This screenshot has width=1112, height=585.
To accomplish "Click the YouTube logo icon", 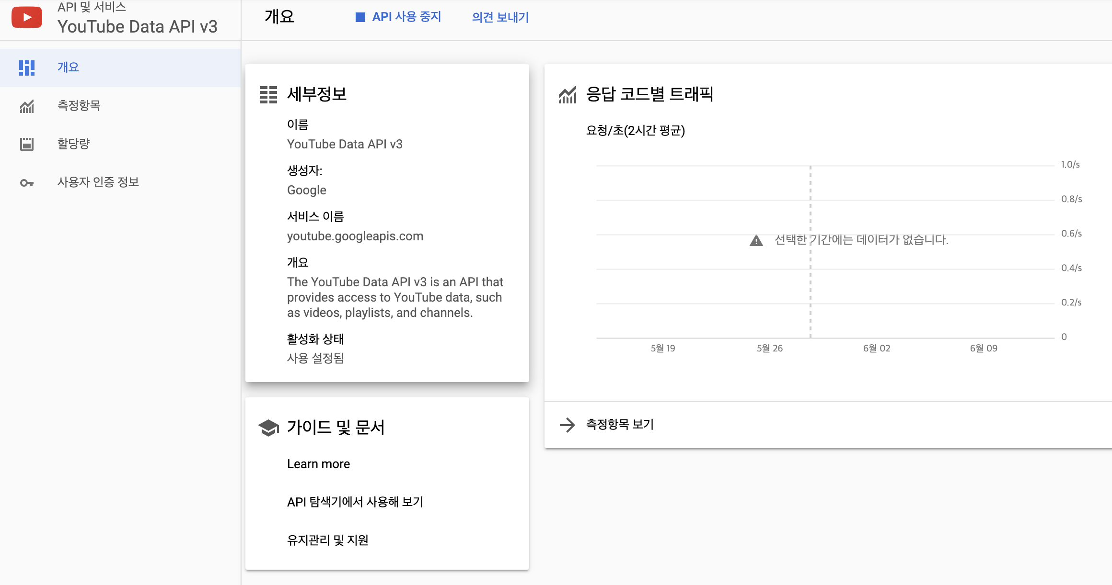I will [x=27, y=18].
